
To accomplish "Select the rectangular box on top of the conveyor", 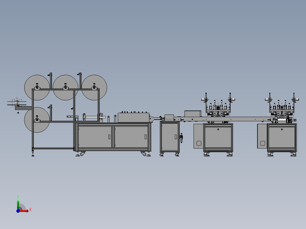I will pyautogui.click(x=193, y=114).
